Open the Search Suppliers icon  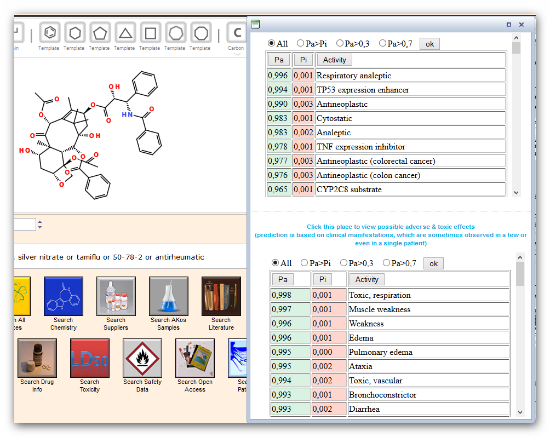pyautogui.click(x=116, y=296)
